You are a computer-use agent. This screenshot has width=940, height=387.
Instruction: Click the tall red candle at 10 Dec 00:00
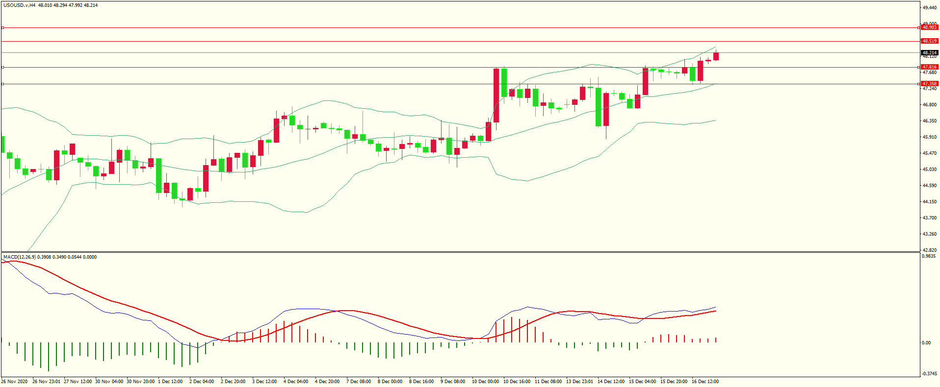point(496,96)
